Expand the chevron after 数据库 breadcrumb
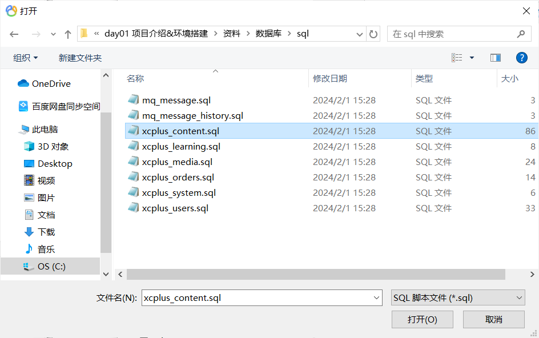This screenshot has height=338, width=539. pyautogui.click(x=289, y=34)
